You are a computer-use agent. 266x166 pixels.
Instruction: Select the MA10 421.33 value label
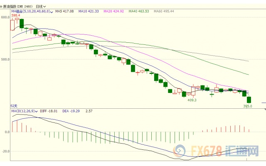click(x=89, y=11)
